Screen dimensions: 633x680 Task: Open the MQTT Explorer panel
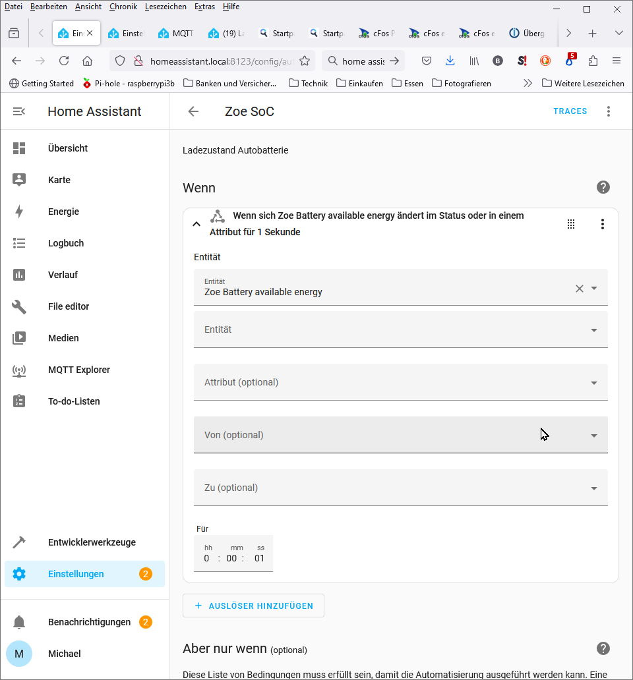coord(78,370)
